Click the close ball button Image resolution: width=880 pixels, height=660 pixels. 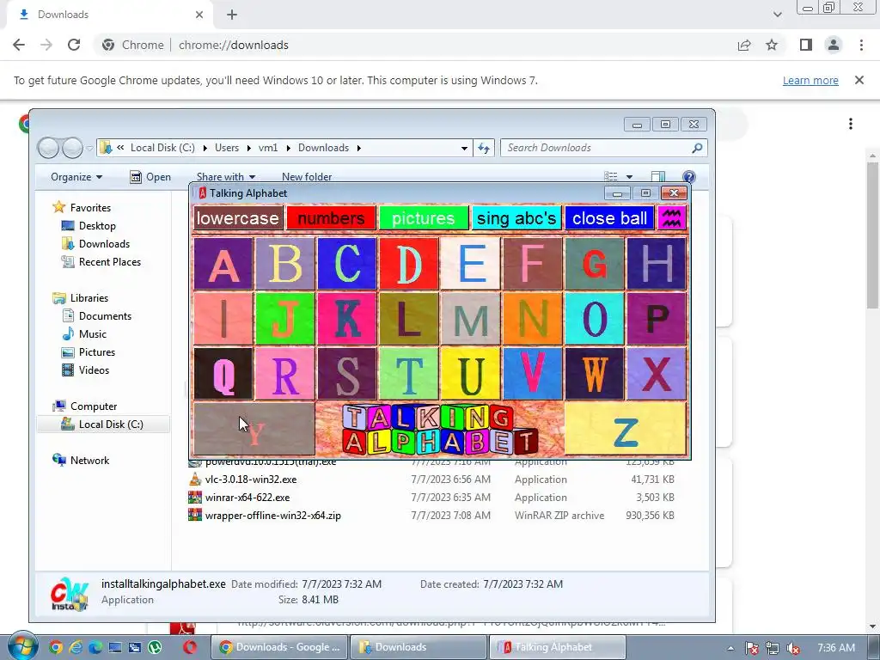click(609, 217)
